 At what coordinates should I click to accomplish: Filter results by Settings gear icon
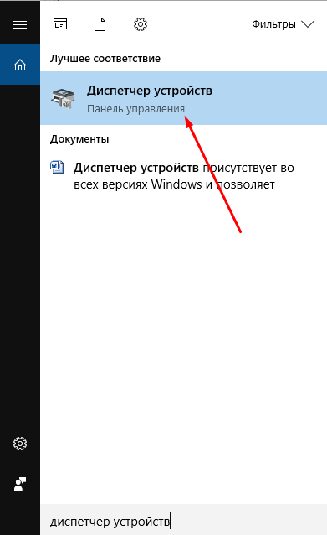[141, 24]
